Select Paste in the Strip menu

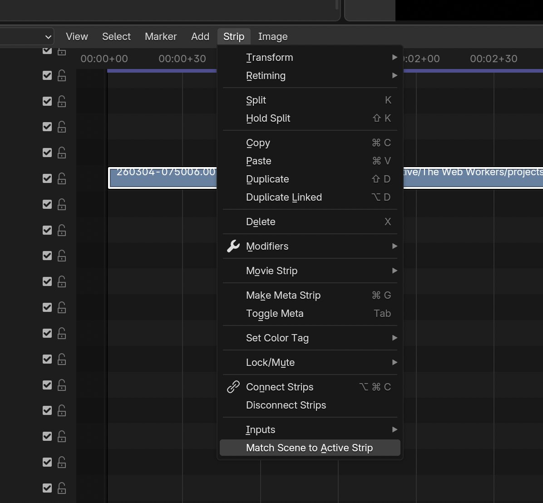click(x=310, y=161)
